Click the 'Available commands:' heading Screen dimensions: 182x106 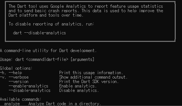coord(21,99)
